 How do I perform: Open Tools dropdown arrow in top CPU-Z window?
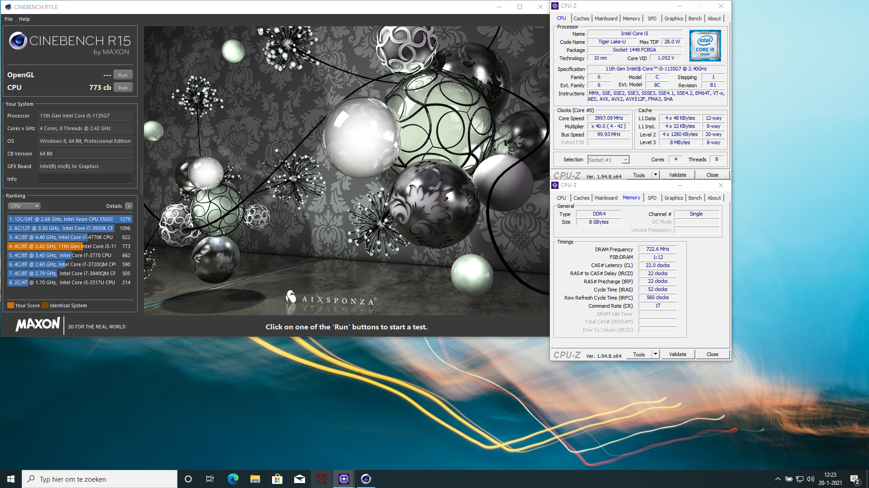coord(655,175)
